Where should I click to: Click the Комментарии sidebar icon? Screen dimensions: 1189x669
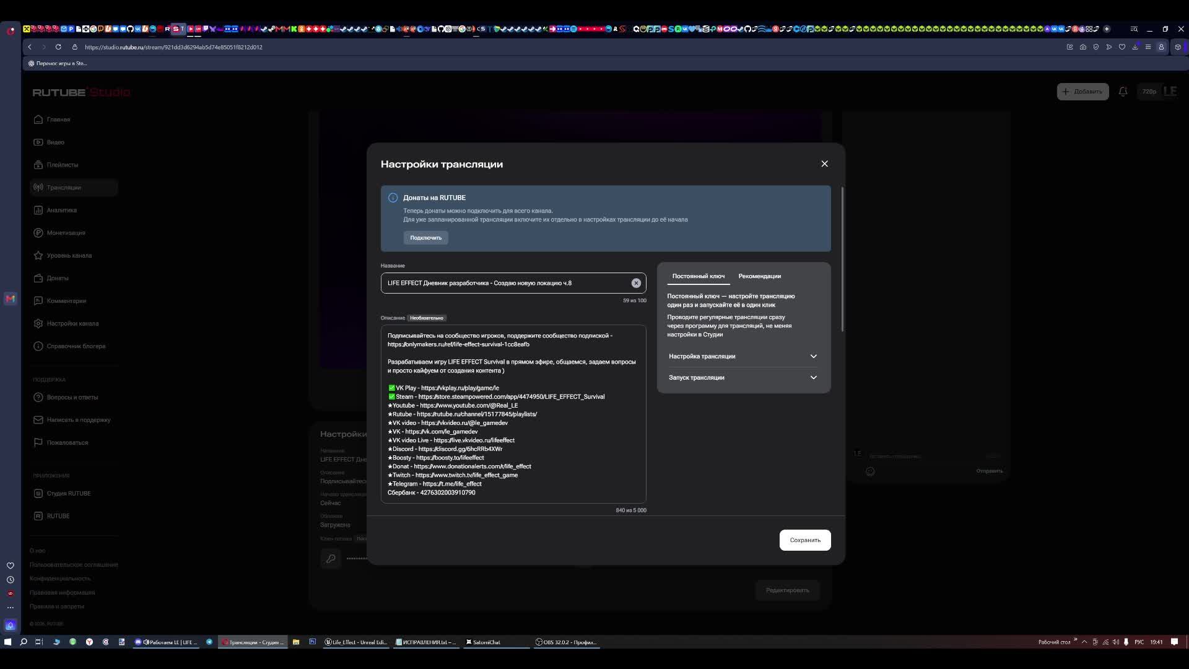pyautogui.click(x=38, y=301)
